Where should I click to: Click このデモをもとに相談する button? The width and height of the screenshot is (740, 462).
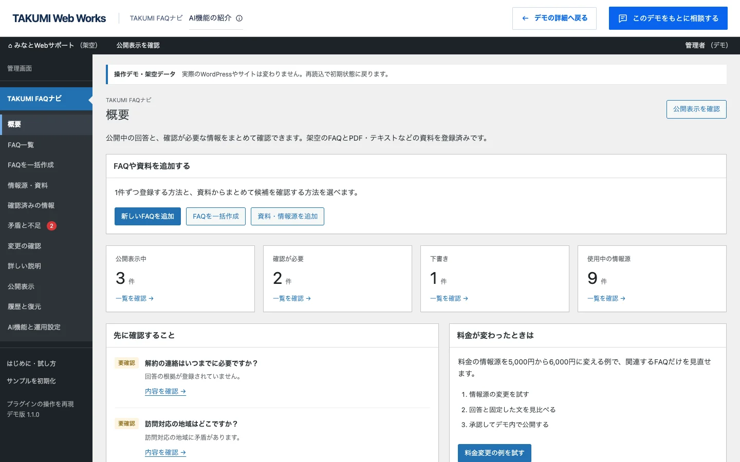(x=668, y=18)
